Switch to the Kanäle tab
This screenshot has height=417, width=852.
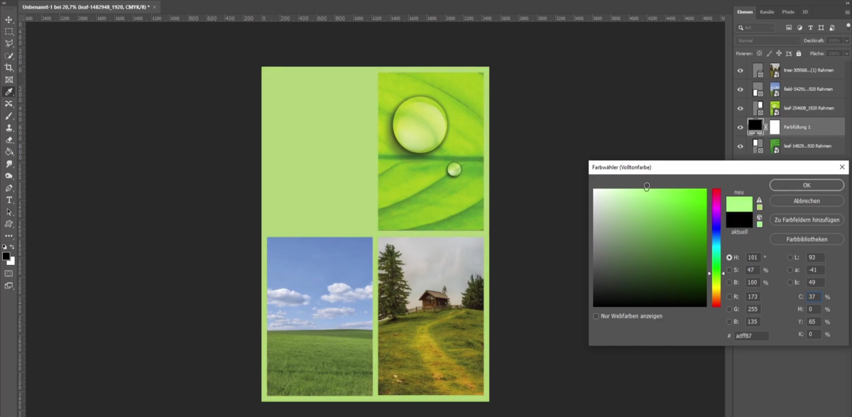tap(767, 12)
